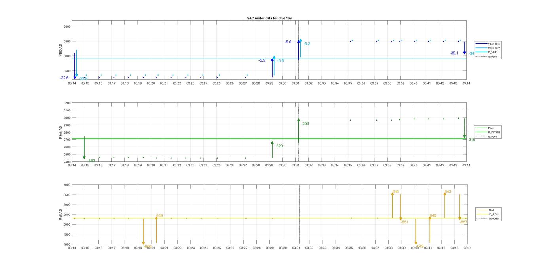Click the "-5.6" VBD annotation
Viewport: 554px width, 274px height.
288,42
